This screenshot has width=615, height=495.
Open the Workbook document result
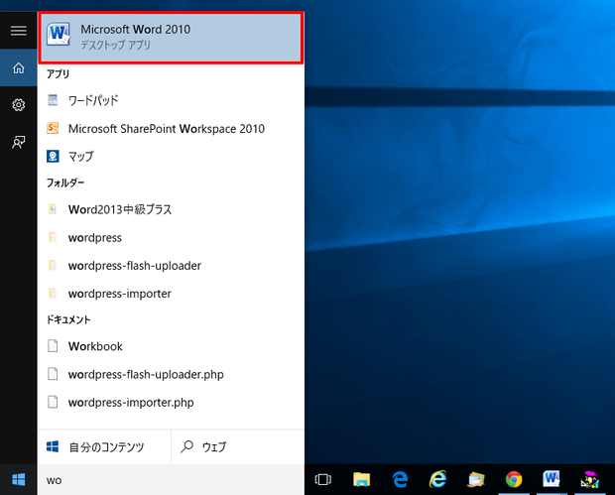(x=171, y=346)
